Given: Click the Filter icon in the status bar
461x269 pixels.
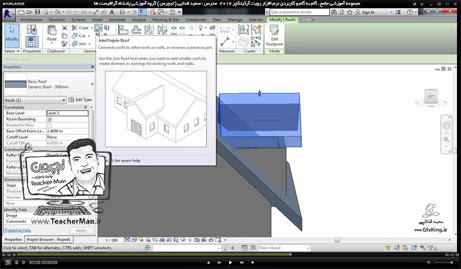Looking at the screenshot, I should click(430, 248).
